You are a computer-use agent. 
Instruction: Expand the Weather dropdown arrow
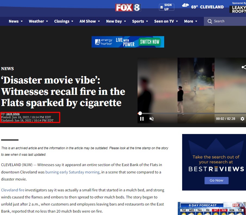click(x=47, y=21)
